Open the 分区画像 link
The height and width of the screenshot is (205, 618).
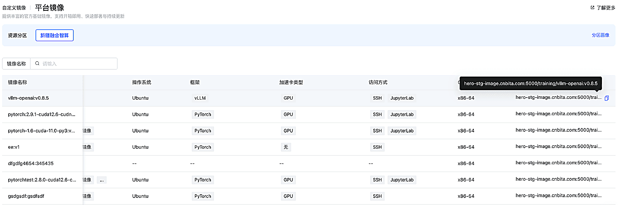(x=600, y=35)
